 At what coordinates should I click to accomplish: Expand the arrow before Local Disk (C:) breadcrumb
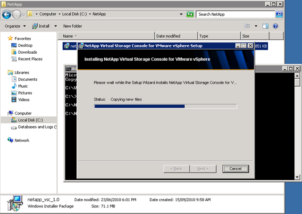[59, 14]
